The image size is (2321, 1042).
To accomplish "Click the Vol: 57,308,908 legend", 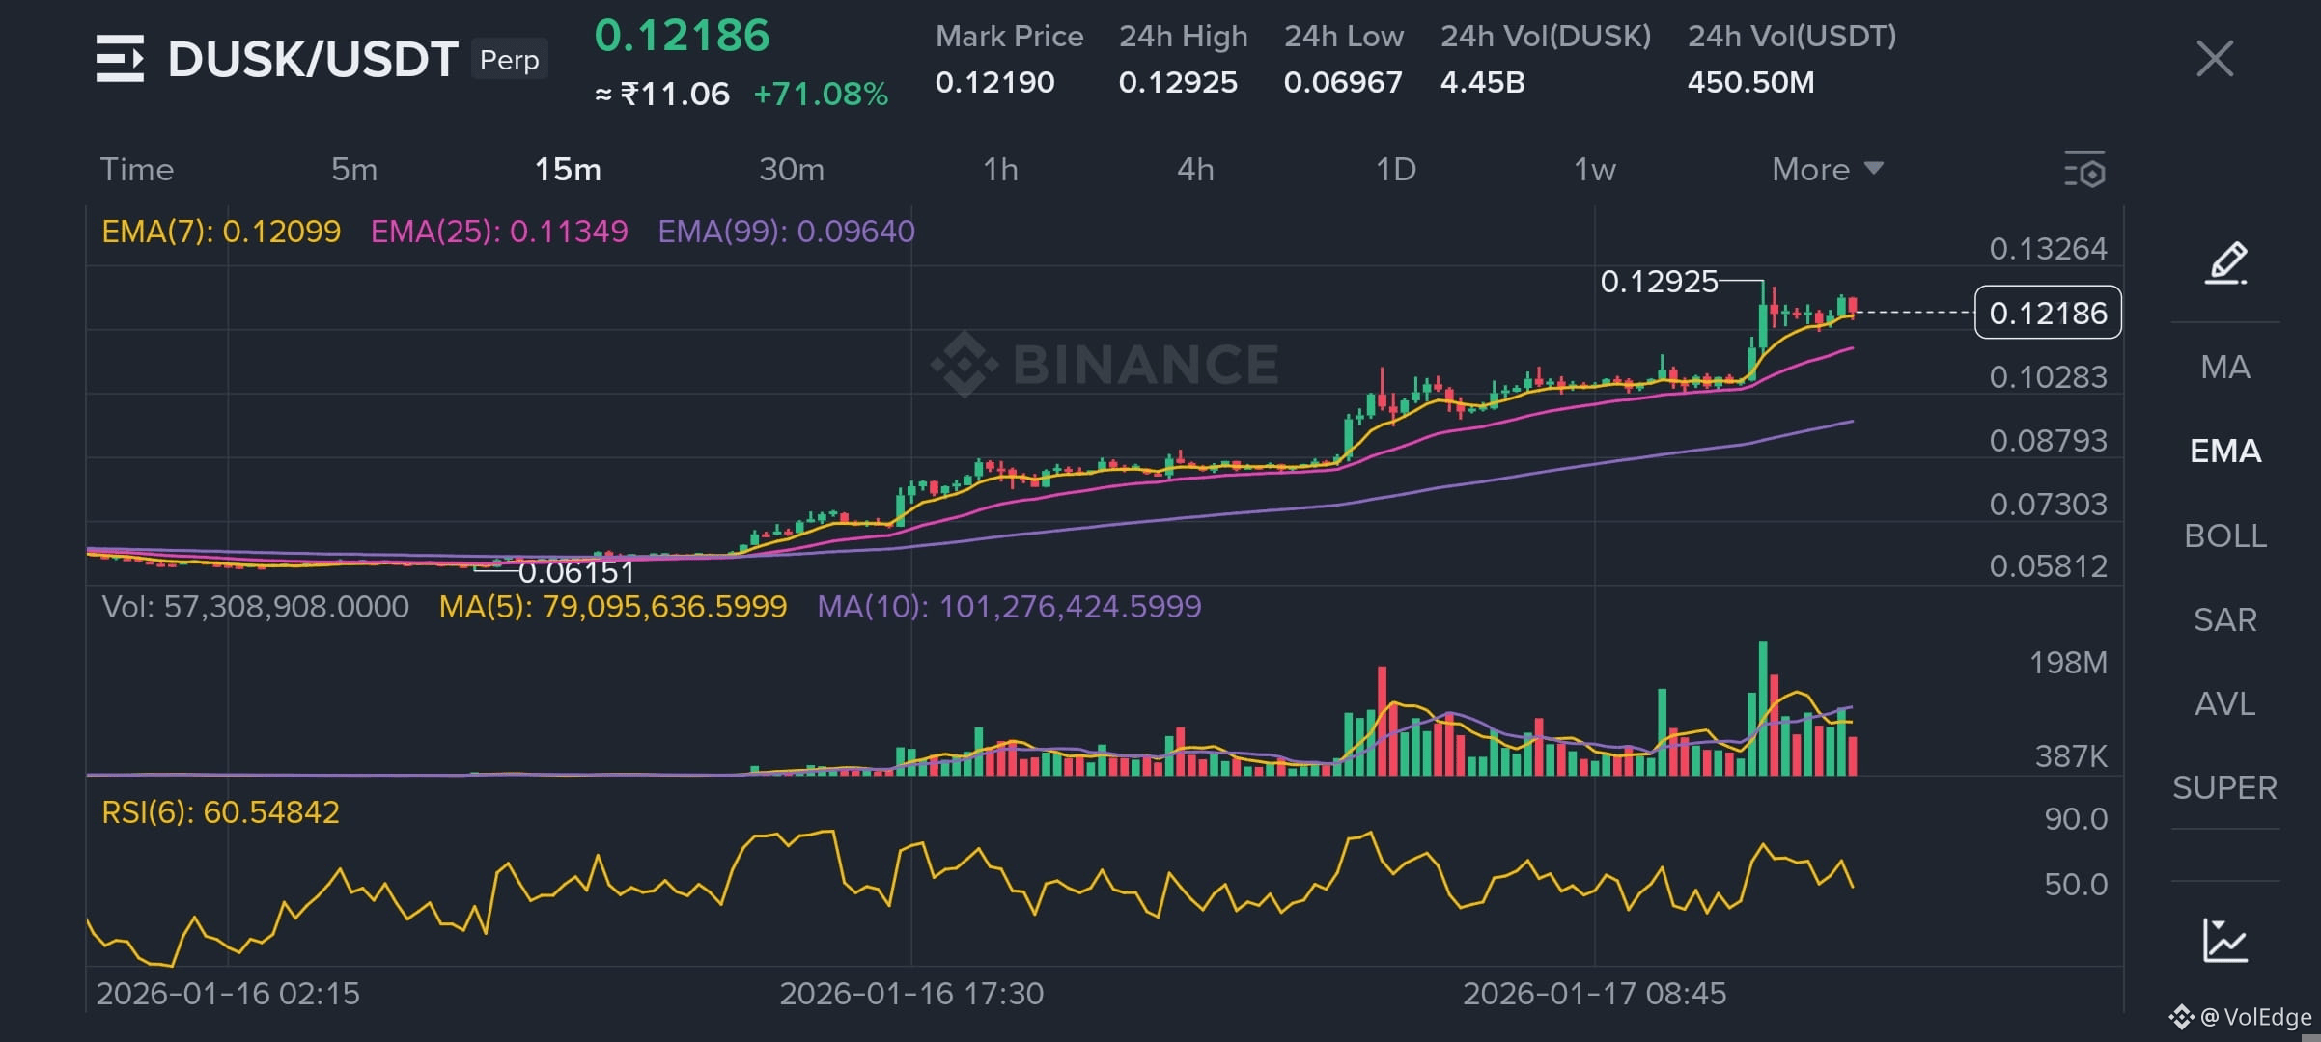I will pyautogui.click(x=256, y=607).
